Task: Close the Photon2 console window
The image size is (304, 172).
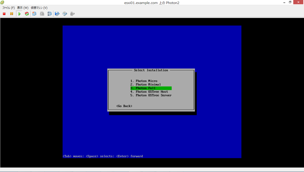Action: point(298,2)
